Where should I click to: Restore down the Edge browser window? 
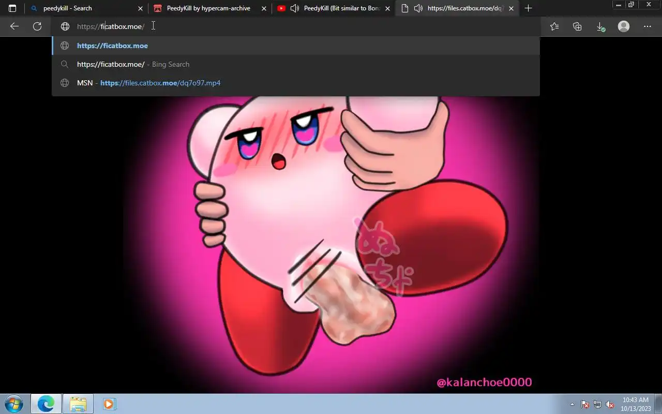631,5
